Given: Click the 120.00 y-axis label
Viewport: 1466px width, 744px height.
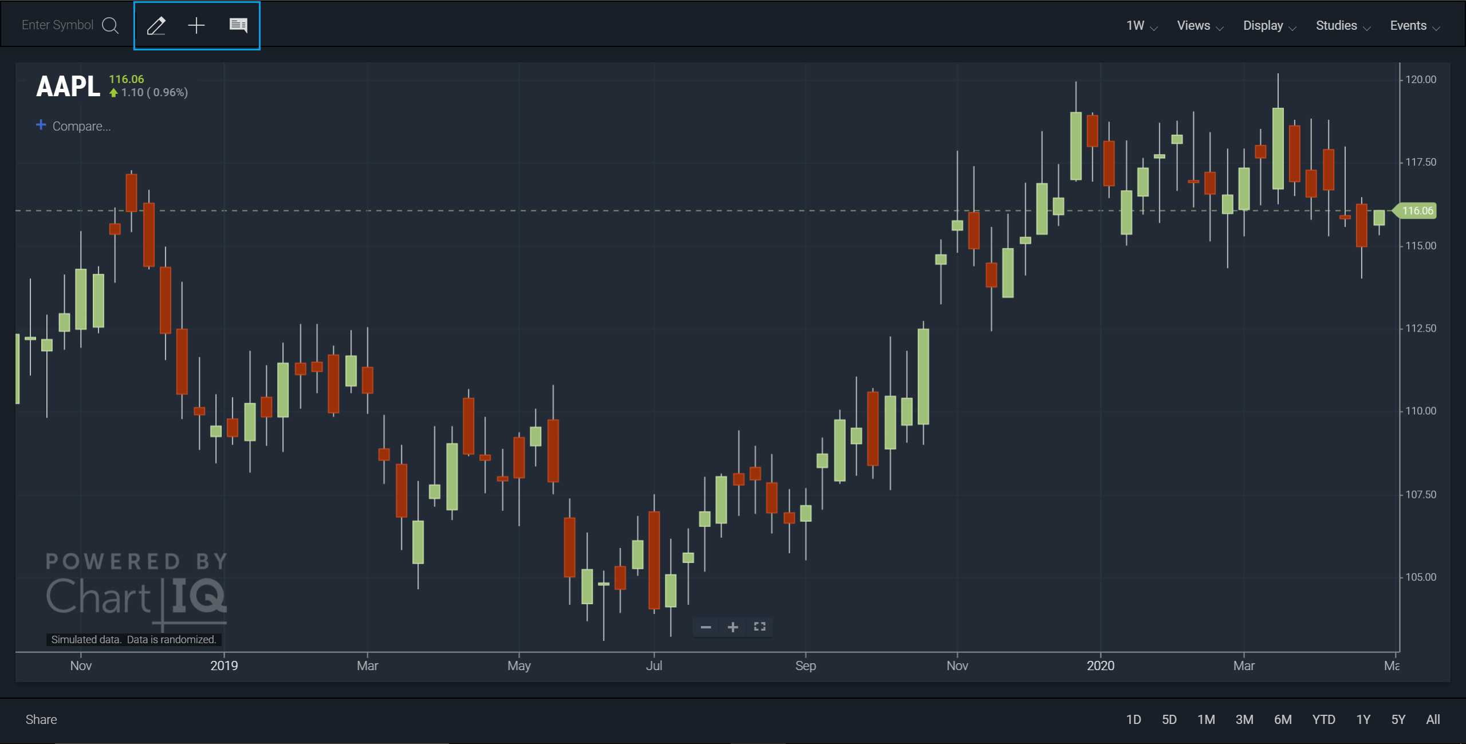Looking at the screenshot, I should 1421,79.
